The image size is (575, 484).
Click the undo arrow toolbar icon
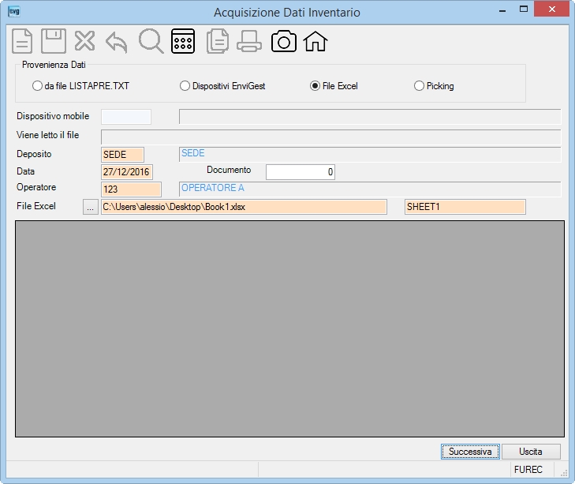click(117, 42)
